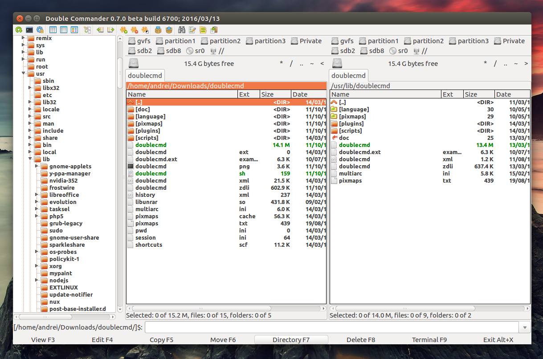
Task: Select the sparkleshare folder in the tree
Action: click(67, 245)
